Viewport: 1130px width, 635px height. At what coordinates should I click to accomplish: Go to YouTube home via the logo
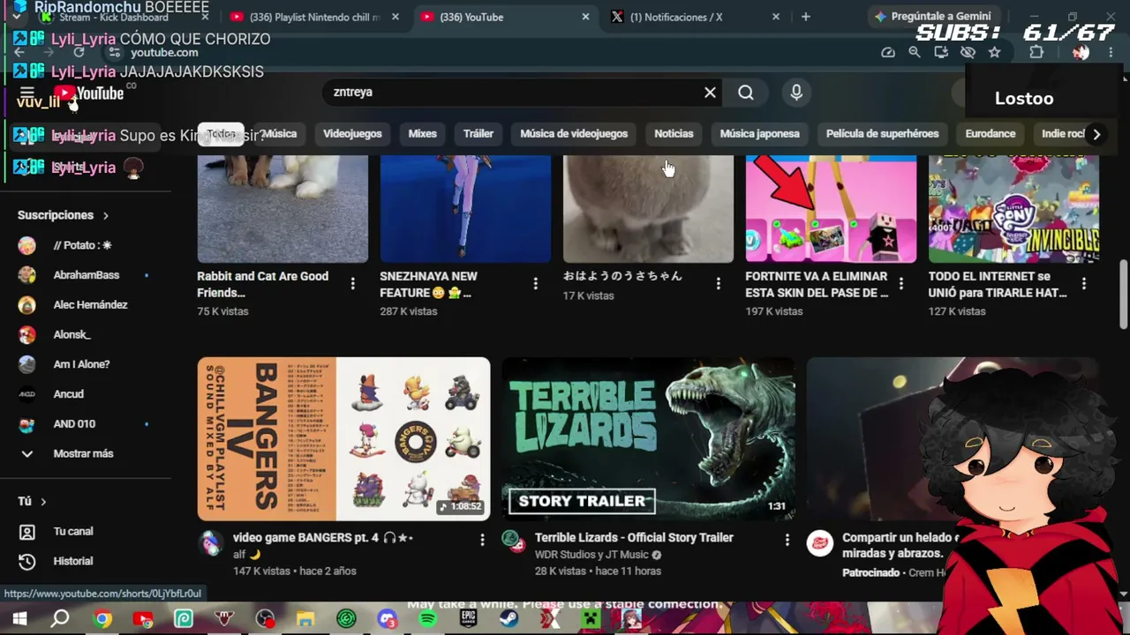(88, 93)
